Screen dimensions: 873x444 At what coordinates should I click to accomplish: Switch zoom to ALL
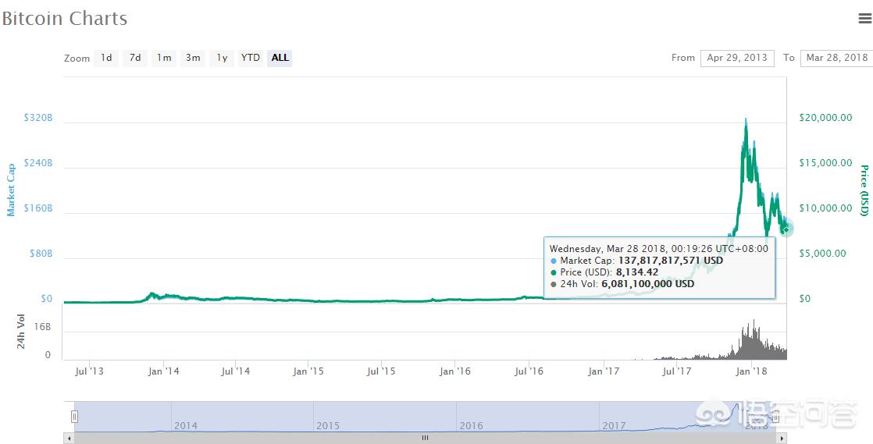coord(280,58)
